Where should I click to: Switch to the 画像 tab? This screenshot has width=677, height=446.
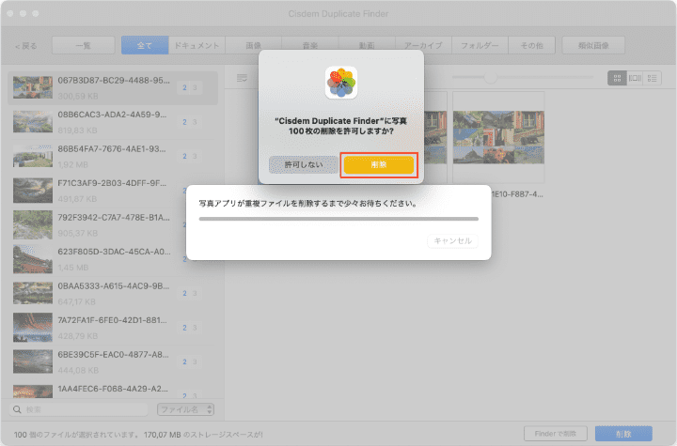coord(254,45)
